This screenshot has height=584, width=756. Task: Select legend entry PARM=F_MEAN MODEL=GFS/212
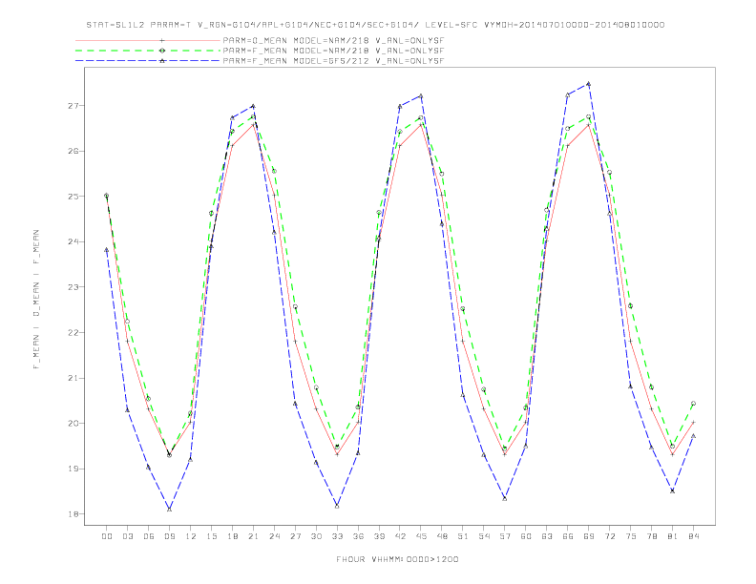[333, 61]
